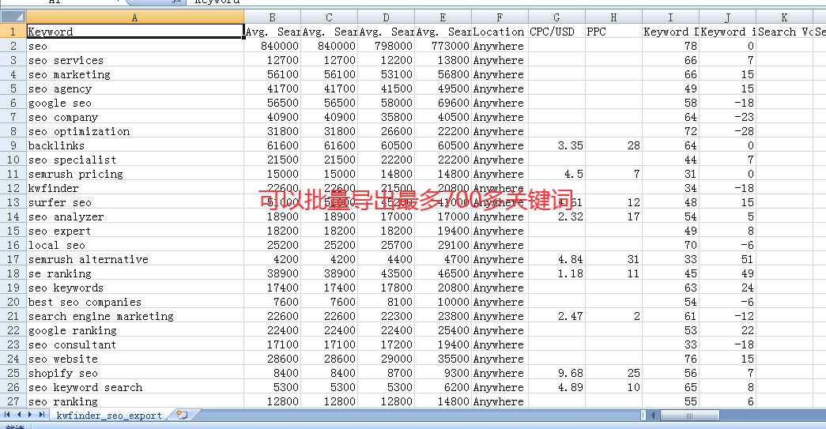Click horizontal scrollbar thumb
The image size is (826, 429).
[689, 416]
